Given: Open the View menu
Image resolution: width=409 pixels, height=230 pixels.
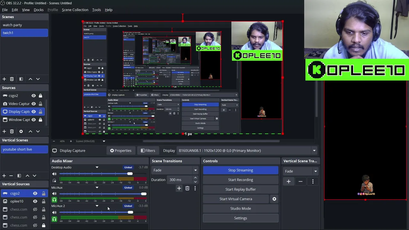Looking at the screenshot, I should [x=26, y=10].
